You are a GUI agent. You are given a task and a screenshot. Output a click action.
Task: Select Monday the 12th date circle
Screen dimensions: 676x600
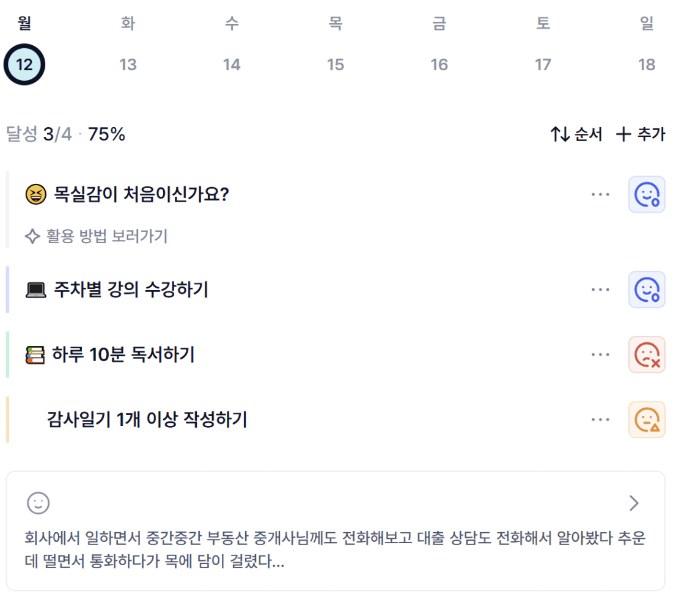pyautogui.click(x=24, y=64)
